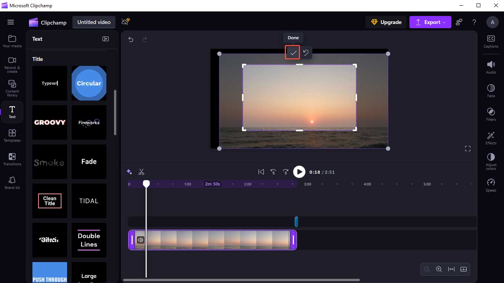The image size is (504, 283).
Task: Click the Upgrade button
Action: coord(386,22)
